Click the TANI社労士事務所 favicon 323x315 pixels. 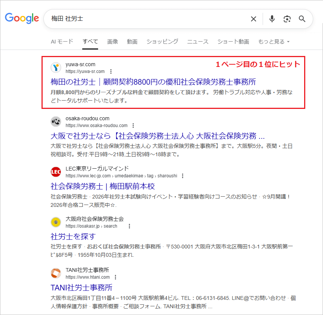56,273
